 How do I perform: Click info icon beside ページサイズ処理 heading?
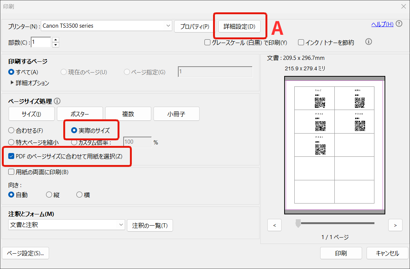57,101
